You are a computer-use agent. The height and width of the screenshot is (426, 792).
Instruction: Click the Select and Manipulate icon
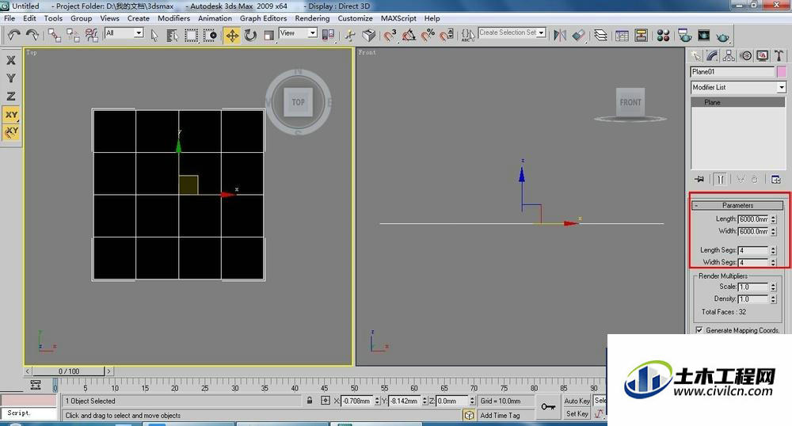(349, 35)
